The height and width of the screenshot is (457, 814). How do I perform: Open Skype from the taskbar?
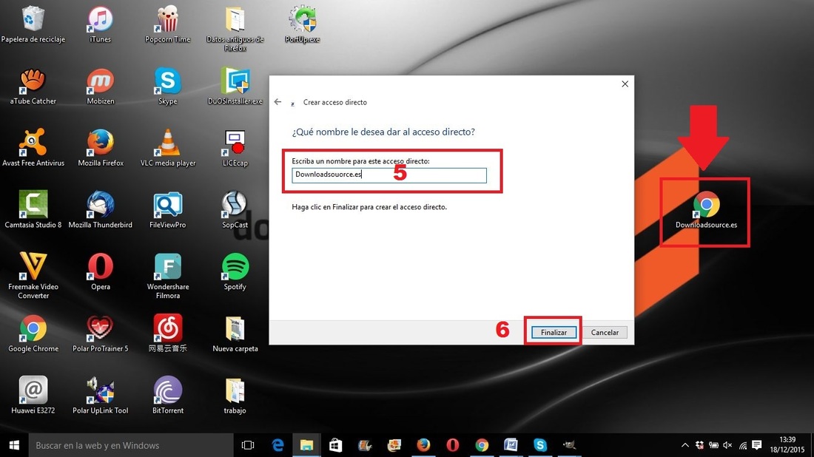click(x=540, y=445)
